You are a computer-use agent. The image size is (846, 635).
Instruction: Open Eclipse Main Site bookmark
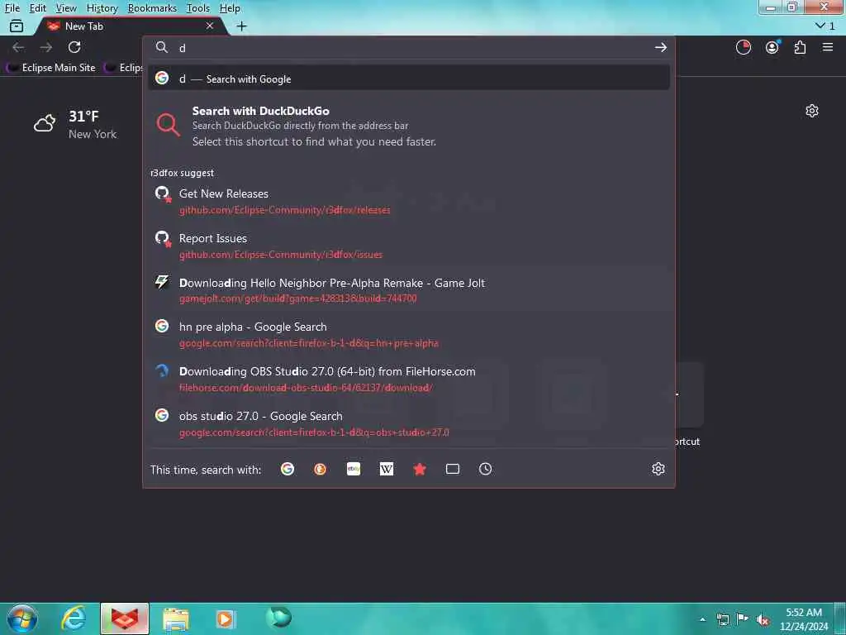coord(52,68)
